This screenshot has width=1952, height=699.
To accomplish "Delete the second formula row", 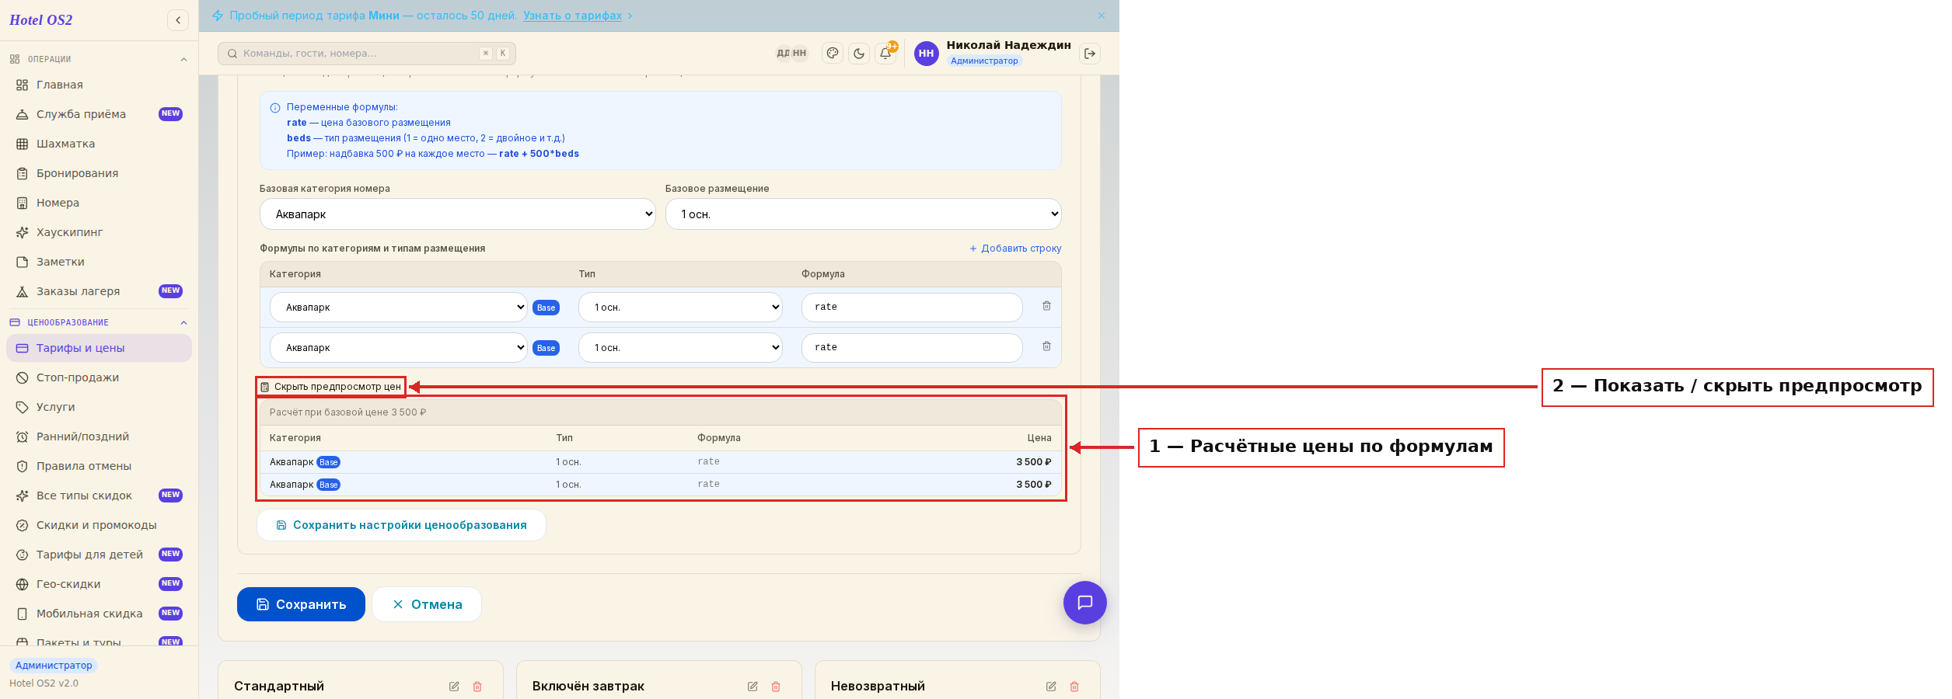I will pos(1046,346).
